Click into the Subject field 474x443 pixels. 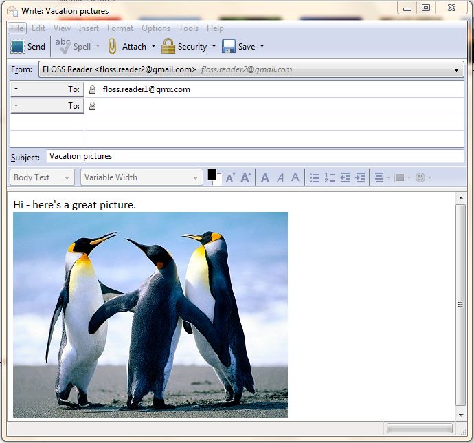point(254,156)
